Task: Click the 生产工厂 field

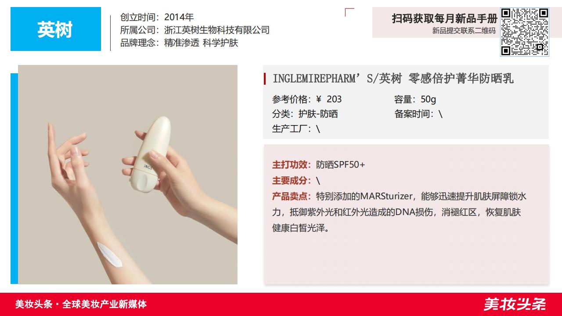Action: click(x=296, y=129)
